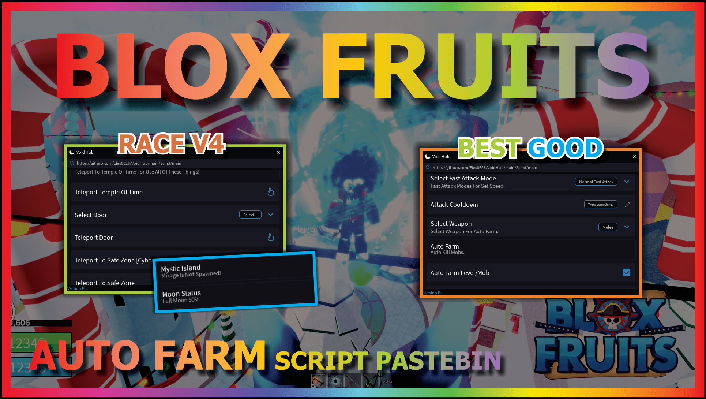The image size is (706, 399).
Task: Expand the Select Weapon Melee dropdown
Action: [x=626, y=227]
